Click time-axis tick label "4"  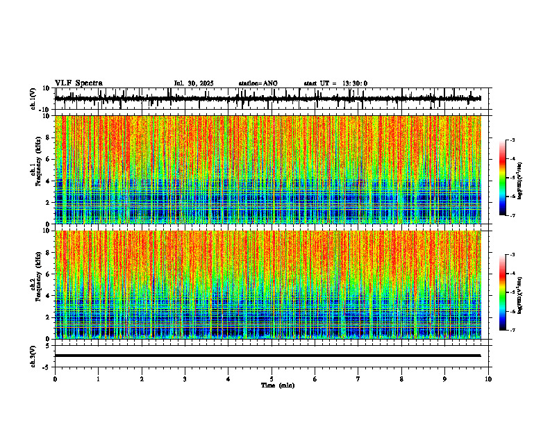[228, 379]
